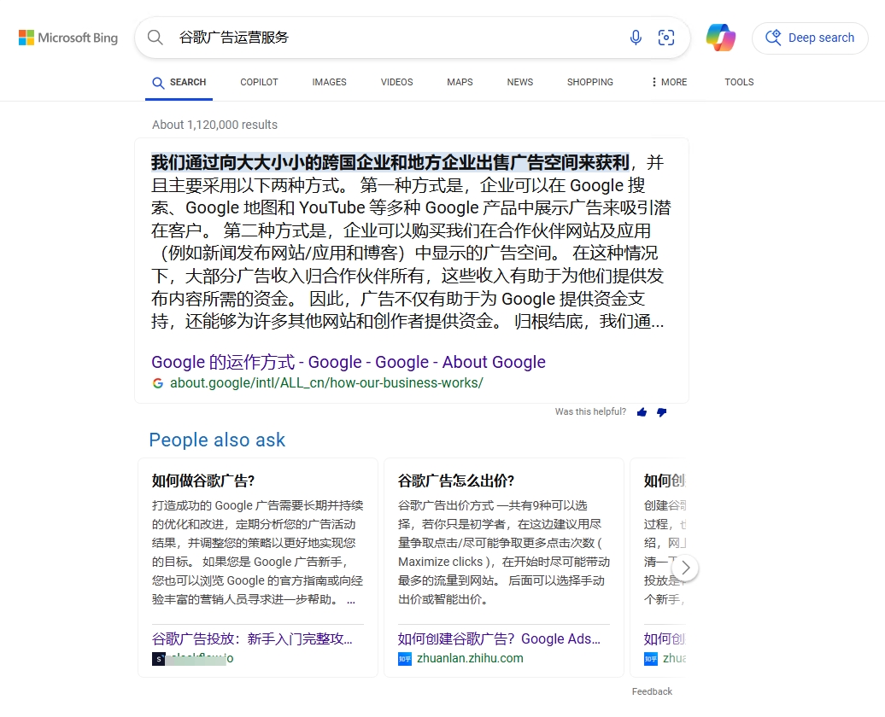Start voice search with microphone icon
This screenshot has width=885, height=717.
point(636,38)
